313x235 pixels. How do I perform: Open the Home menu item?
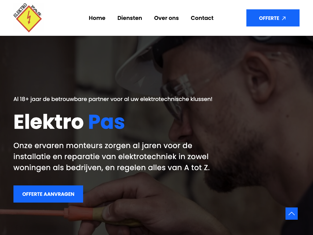click(x=97, y=18)
